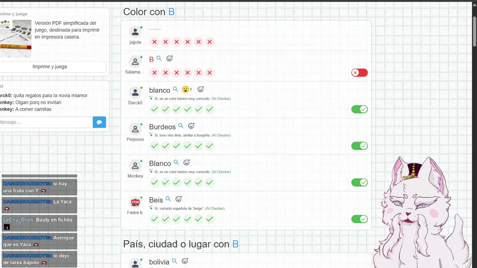Click the País, ciudad o lugar heading
The height and width of the screenshot is (268, 477).
[x=181, y=244]
